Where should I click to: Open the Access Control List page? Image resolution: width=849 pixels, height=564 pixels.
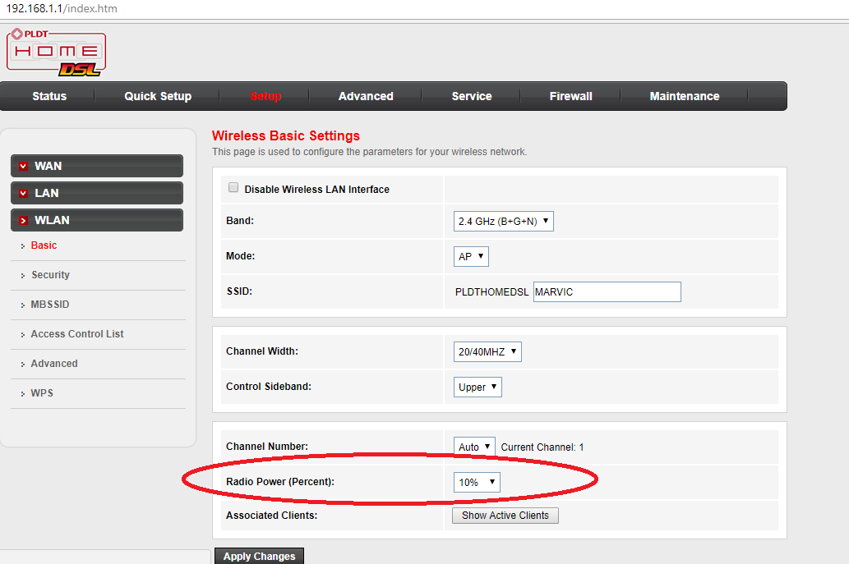[x=77, y=334]
